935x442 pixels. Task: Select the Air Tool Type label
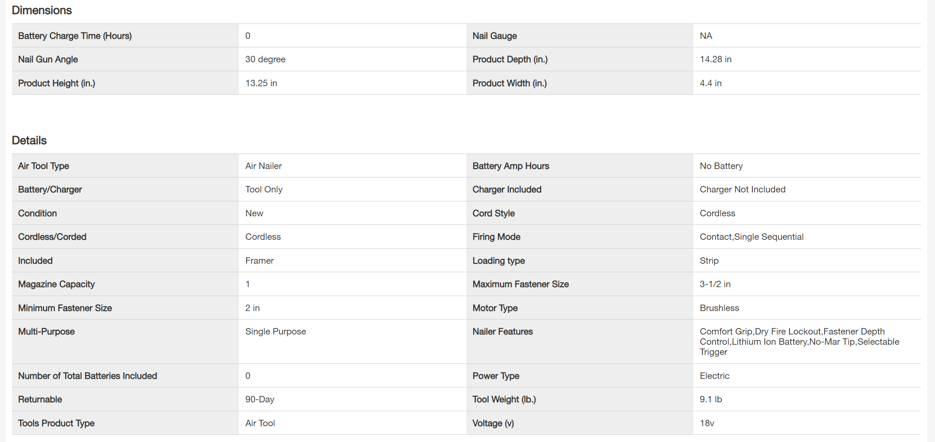(44, 166)
